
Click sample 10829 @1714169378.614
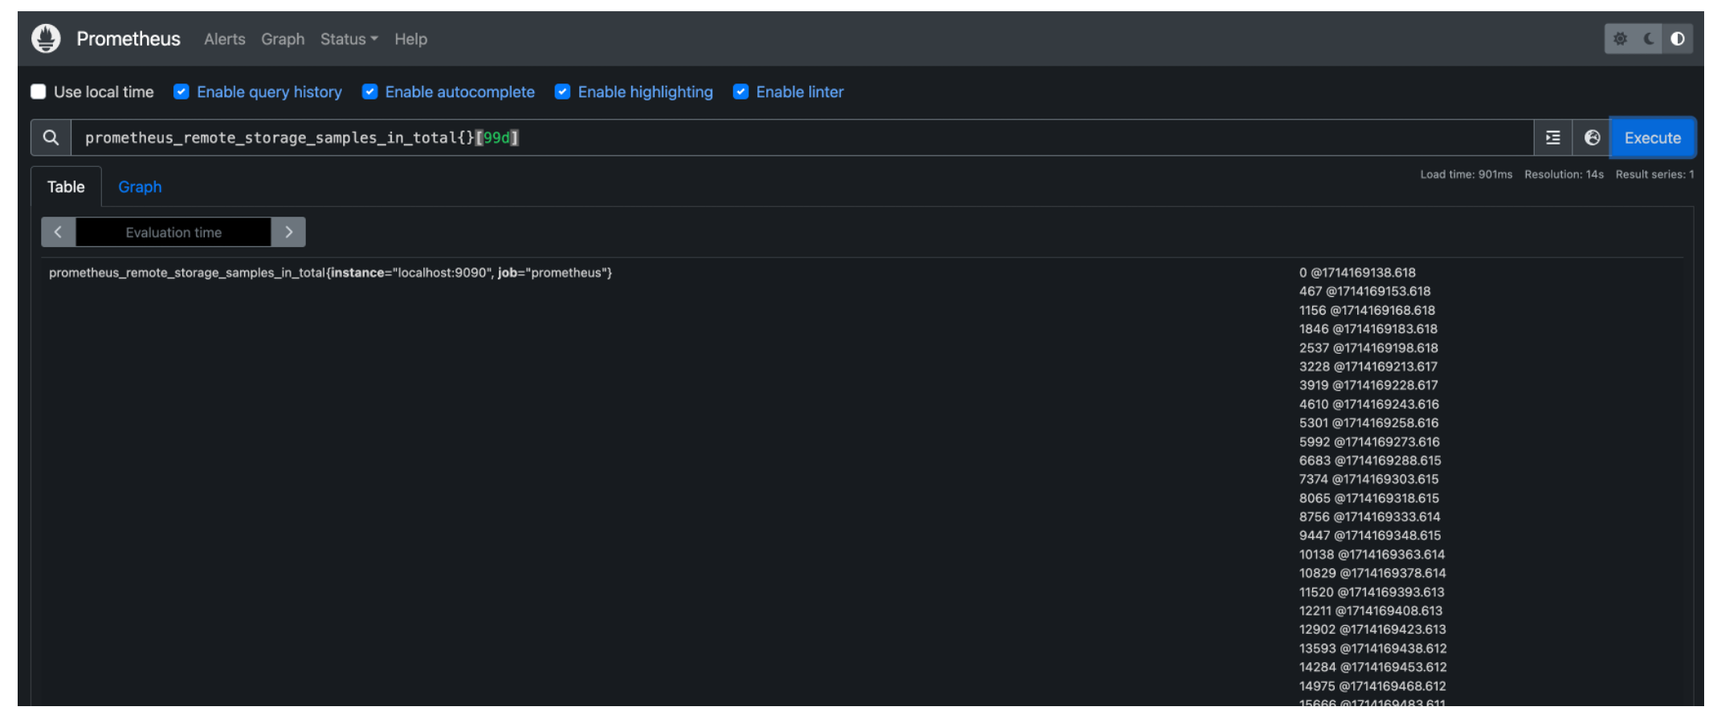[x=1372, y=573]
